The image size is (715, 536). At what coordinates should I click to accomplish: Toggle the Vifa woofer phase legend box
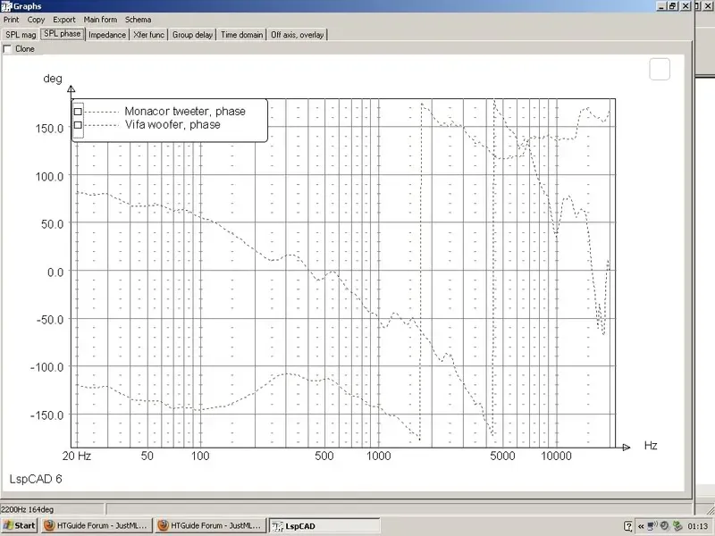(x=78, y=124)
